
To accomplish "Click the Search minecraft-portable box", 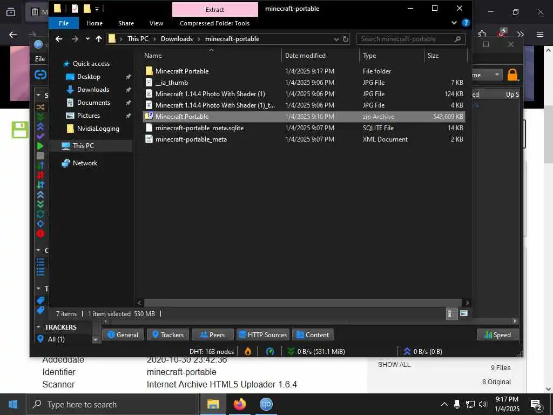I will click(x=410, y=39).
